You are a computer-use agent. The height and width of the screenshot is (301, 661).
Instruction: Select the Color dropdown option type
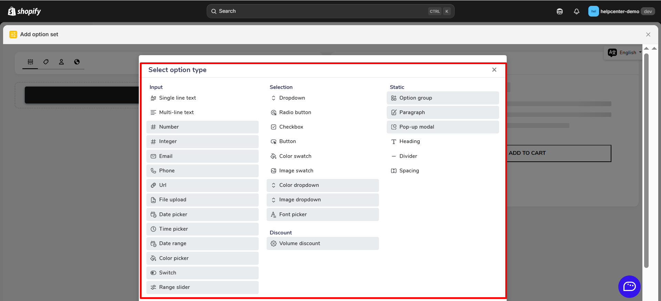click(323, 185)
